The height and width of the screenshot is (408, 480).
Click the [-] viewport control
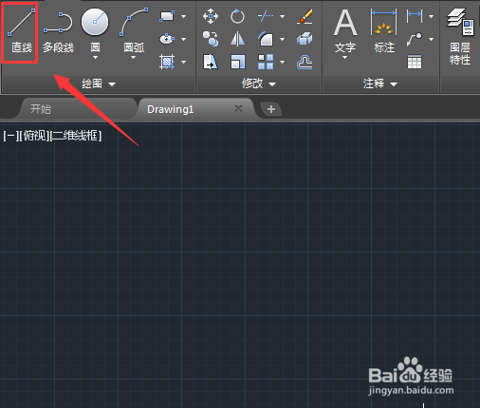click(10, 136)
